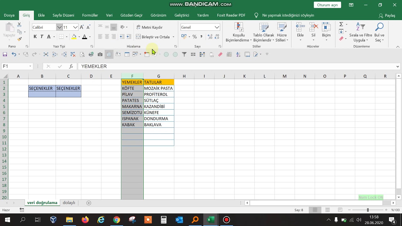Open the Genel number format dropdown
The image size is (402, 226).
click(217, 27)
